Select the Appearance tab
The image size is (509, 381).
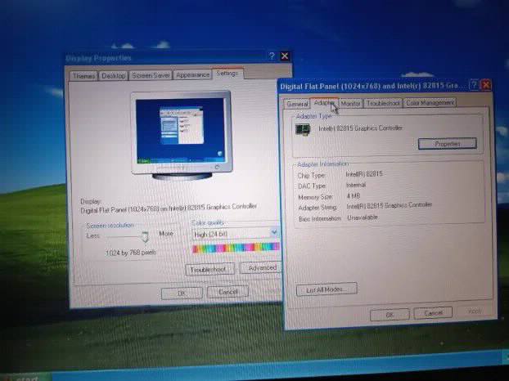pos(192,75)
